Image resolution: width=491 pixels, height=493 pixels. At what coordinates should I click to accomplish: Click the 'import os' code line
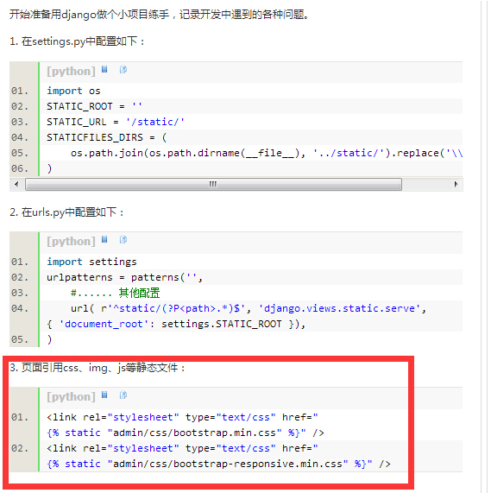(x=73, y=91)
